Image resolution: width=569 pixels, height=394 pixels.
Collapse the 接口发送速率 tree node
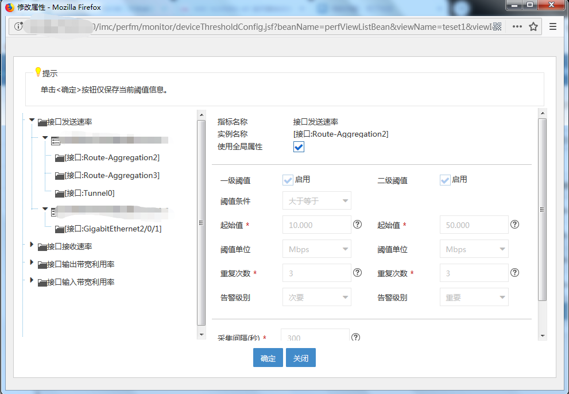(32, 120)
